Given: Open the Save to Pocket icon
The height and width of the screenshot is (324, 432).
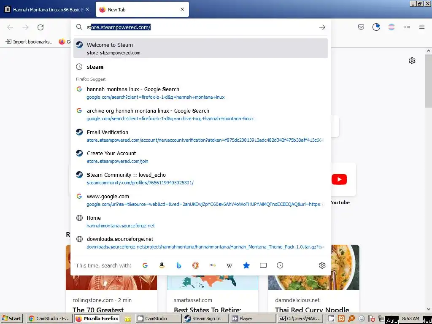Looking at the screenshot, I should [x=361, y=27].
